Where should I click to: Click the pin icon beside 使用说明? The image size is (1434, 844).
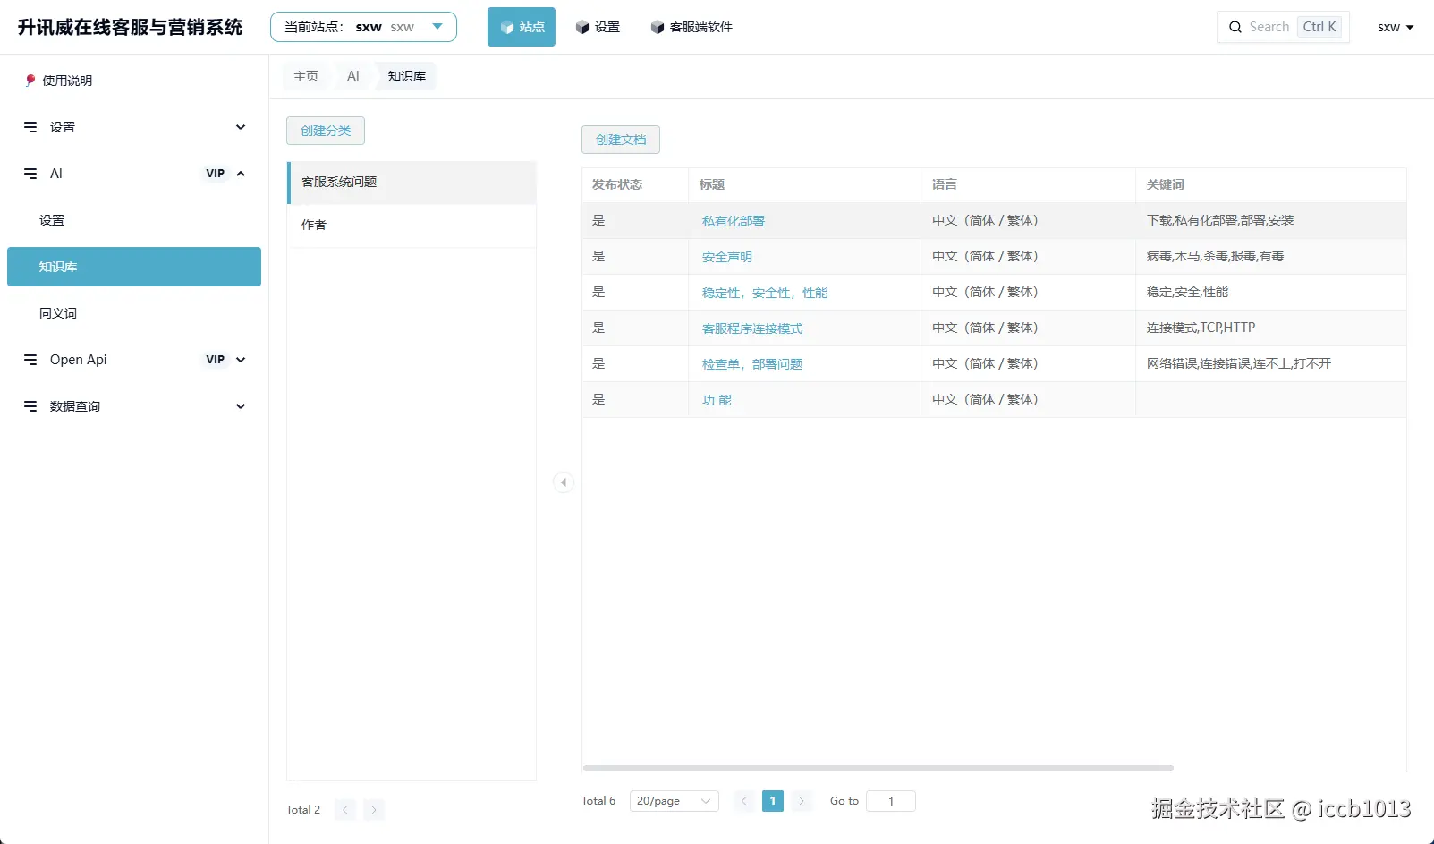[30, 80]
